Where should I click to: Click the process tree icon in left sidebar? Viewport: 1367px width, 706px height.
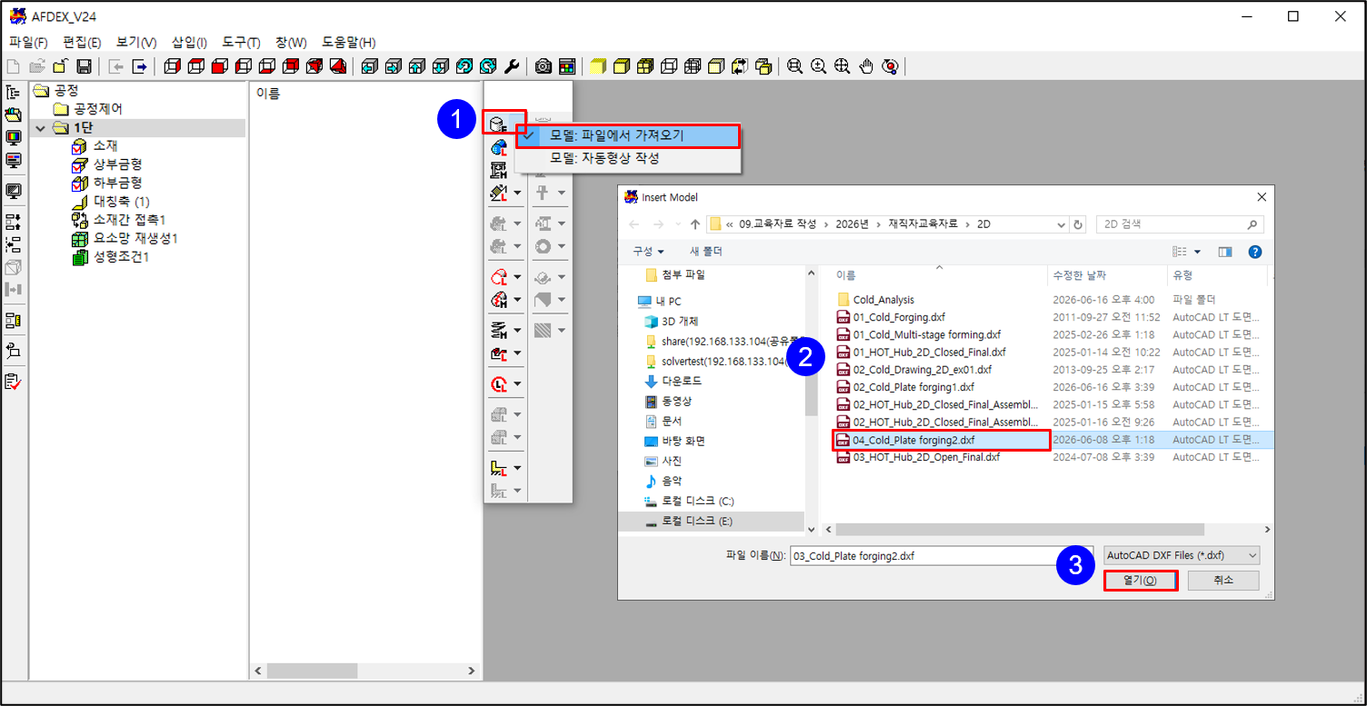pos(13,92)
